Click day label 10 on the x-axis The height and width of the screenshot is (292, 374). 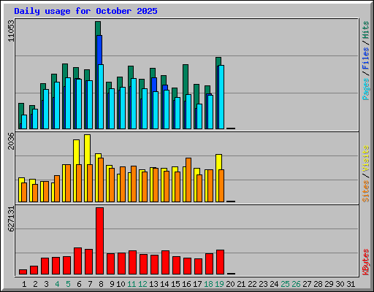[121, 284]
